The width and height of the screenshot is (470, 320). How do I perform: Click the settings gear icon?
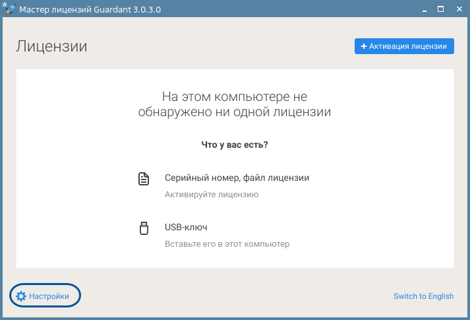pos(21,296)
